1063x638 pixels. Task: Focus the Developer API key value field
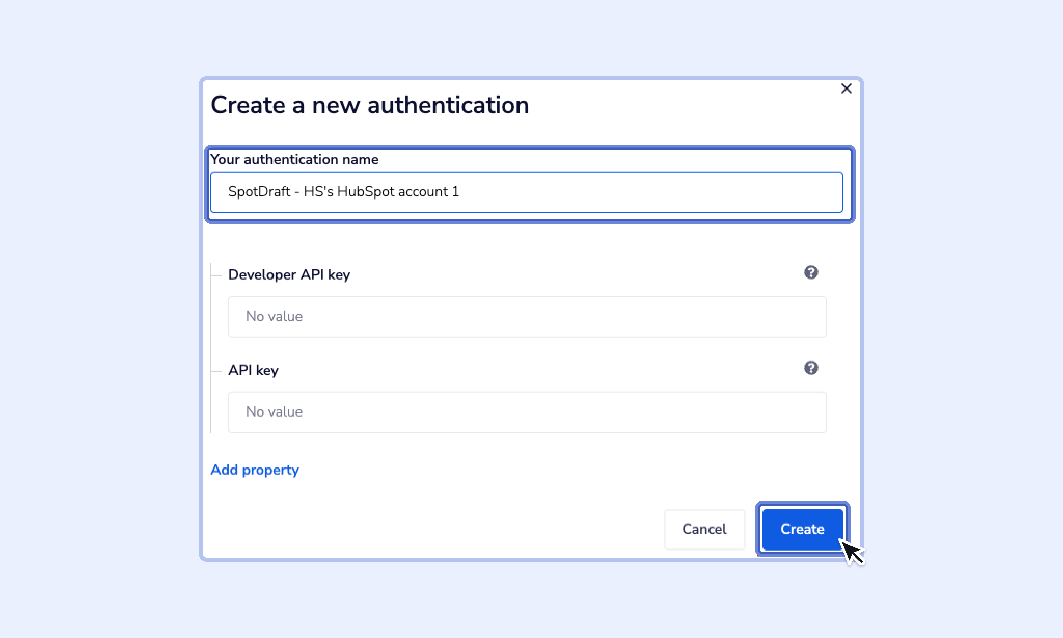pos(527,317)
